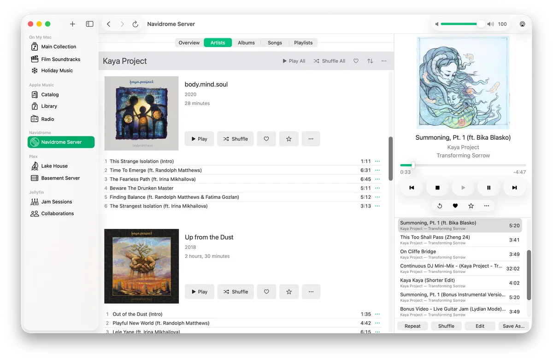
Task: Switch to the Playlists tab
Action: pyautogui.click(x=303, y=43)
